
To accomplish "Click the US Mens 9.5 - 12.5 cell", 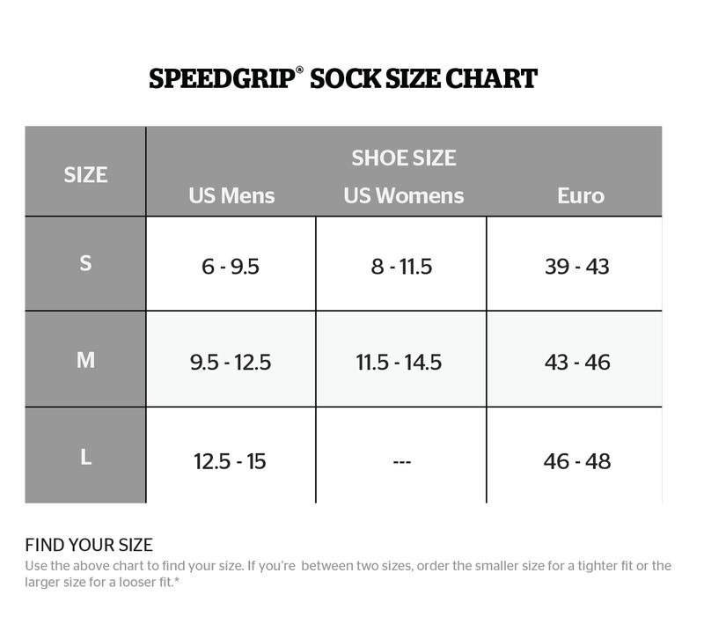I will (x=231, y=362).
